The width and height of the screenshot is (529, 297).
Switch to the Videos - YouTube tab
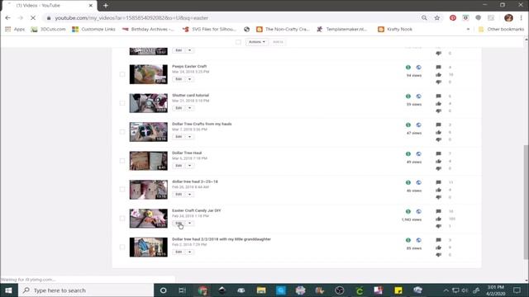(49, 6)
